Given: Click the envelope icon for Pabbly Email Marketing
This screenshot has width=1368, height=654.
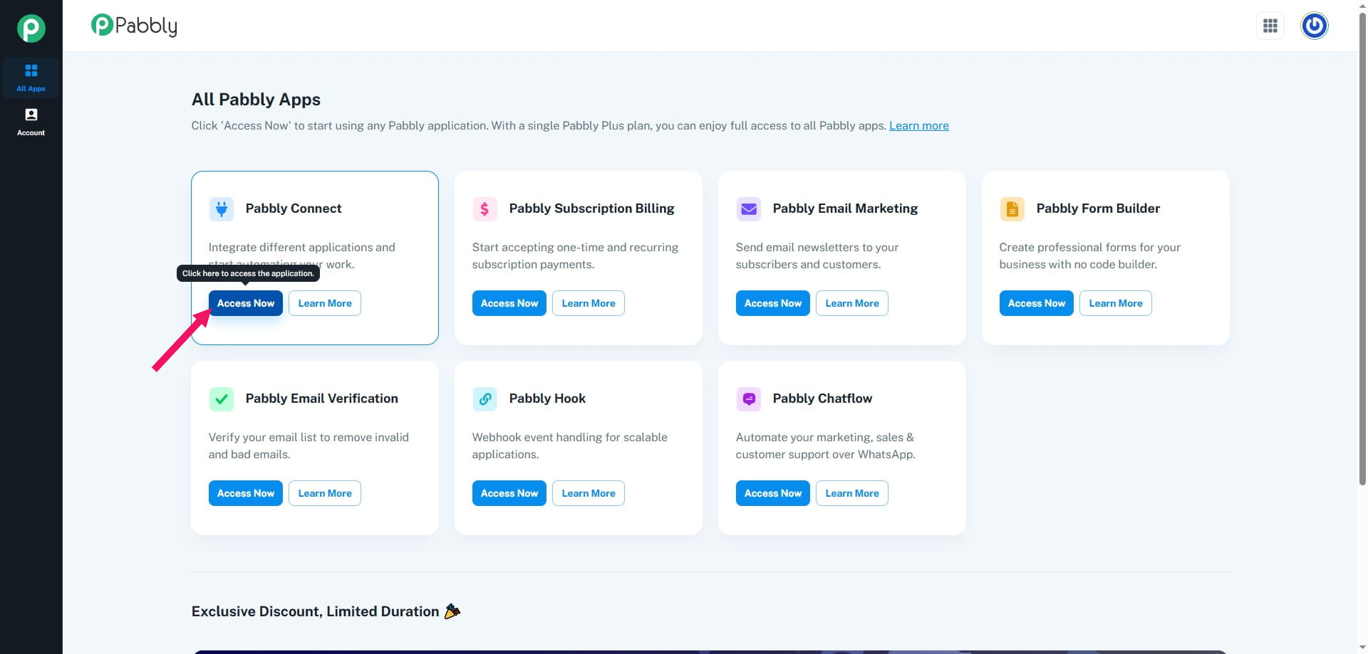Looking at the screenshot, I should (x=748, y=209).
